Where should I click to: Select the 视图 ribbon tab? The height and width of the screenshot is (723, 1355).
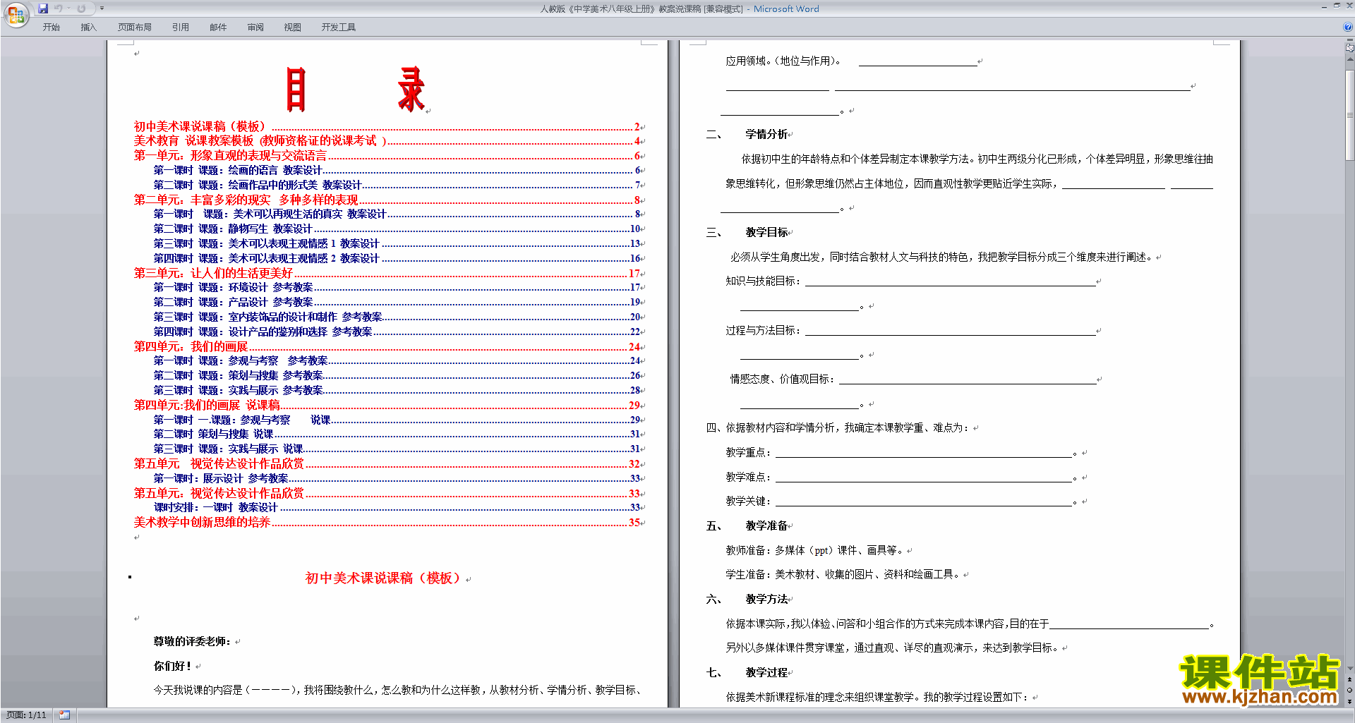tap(292, 27)
